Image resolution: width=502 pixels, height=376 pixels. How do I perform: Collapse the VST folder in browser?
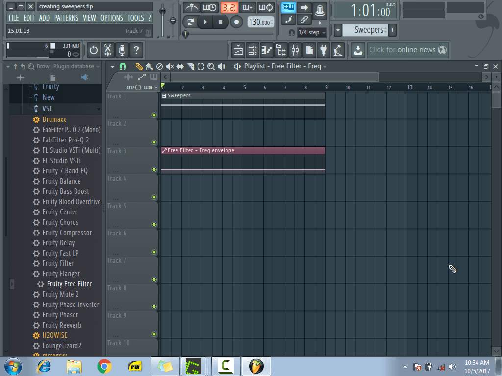(56, 109)
